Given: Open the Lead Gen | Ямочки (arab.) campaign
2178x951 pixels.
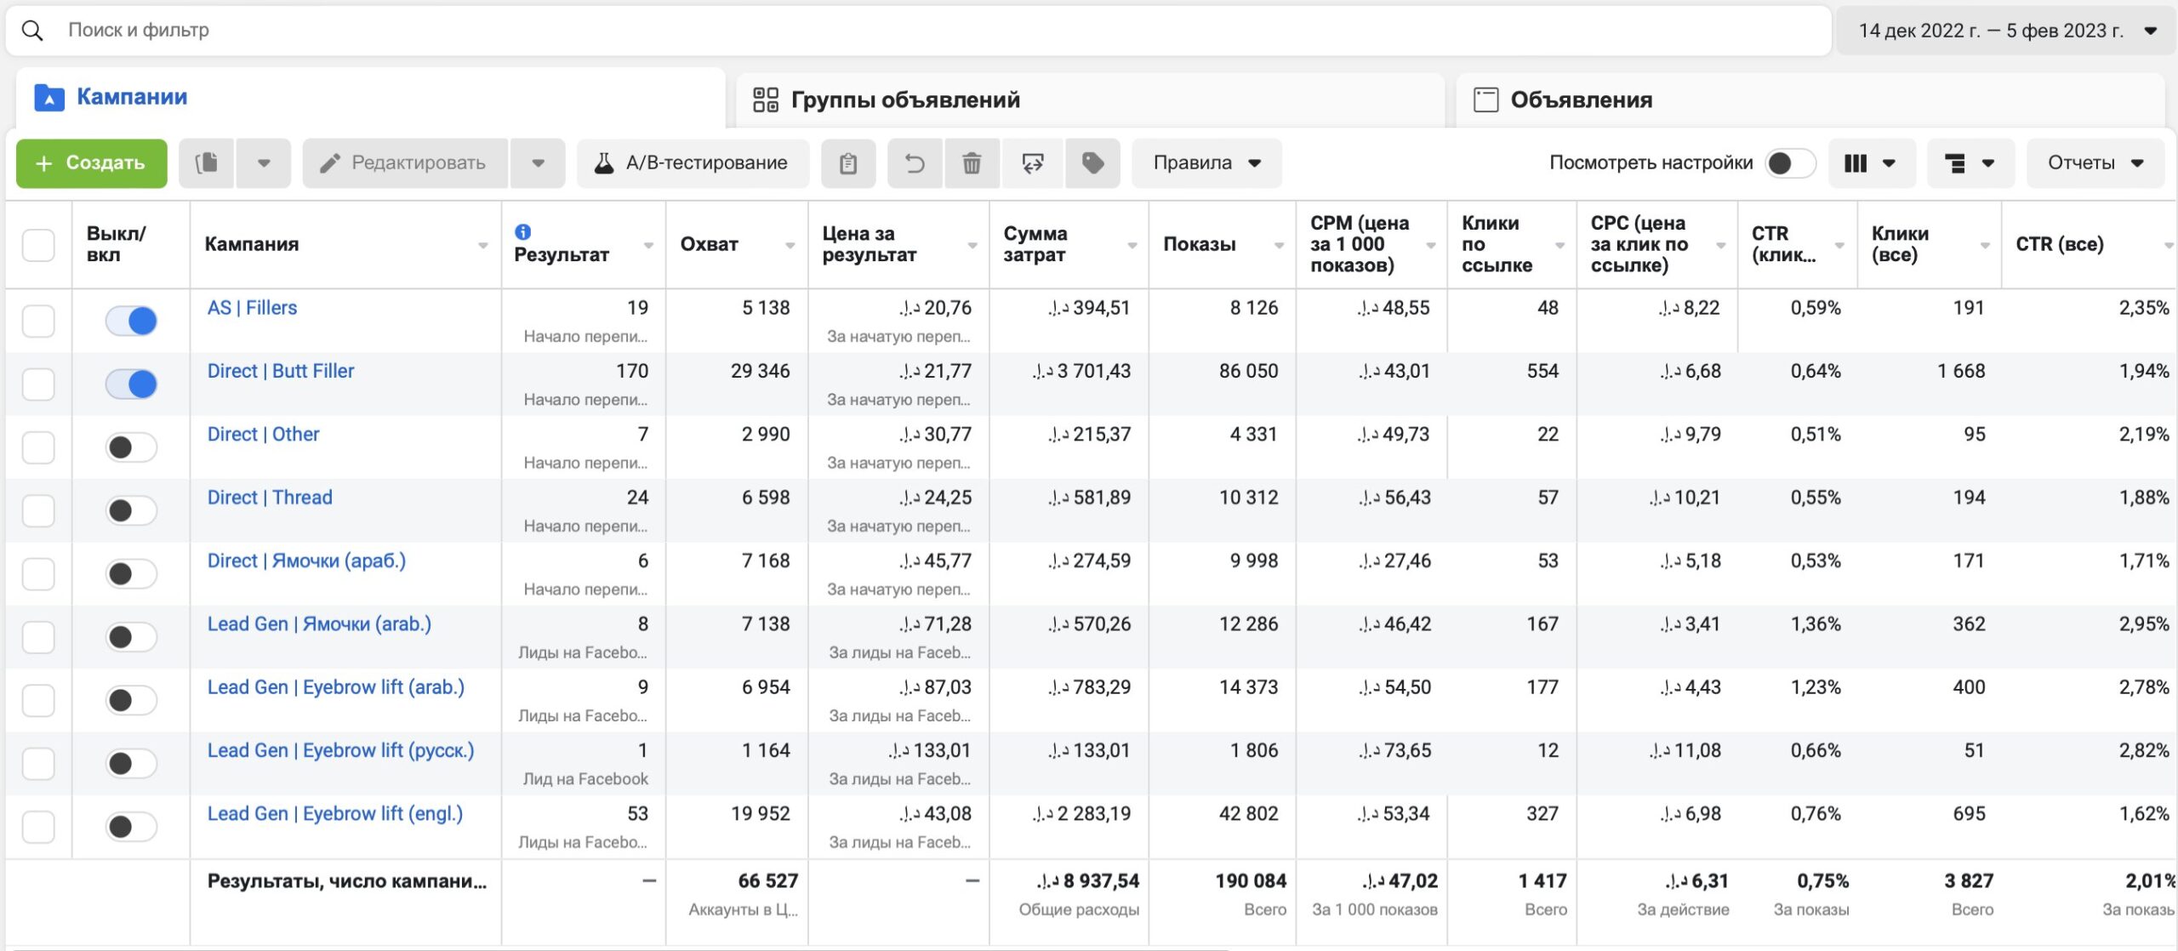Looking at the screenshot, I should point(319,624).
